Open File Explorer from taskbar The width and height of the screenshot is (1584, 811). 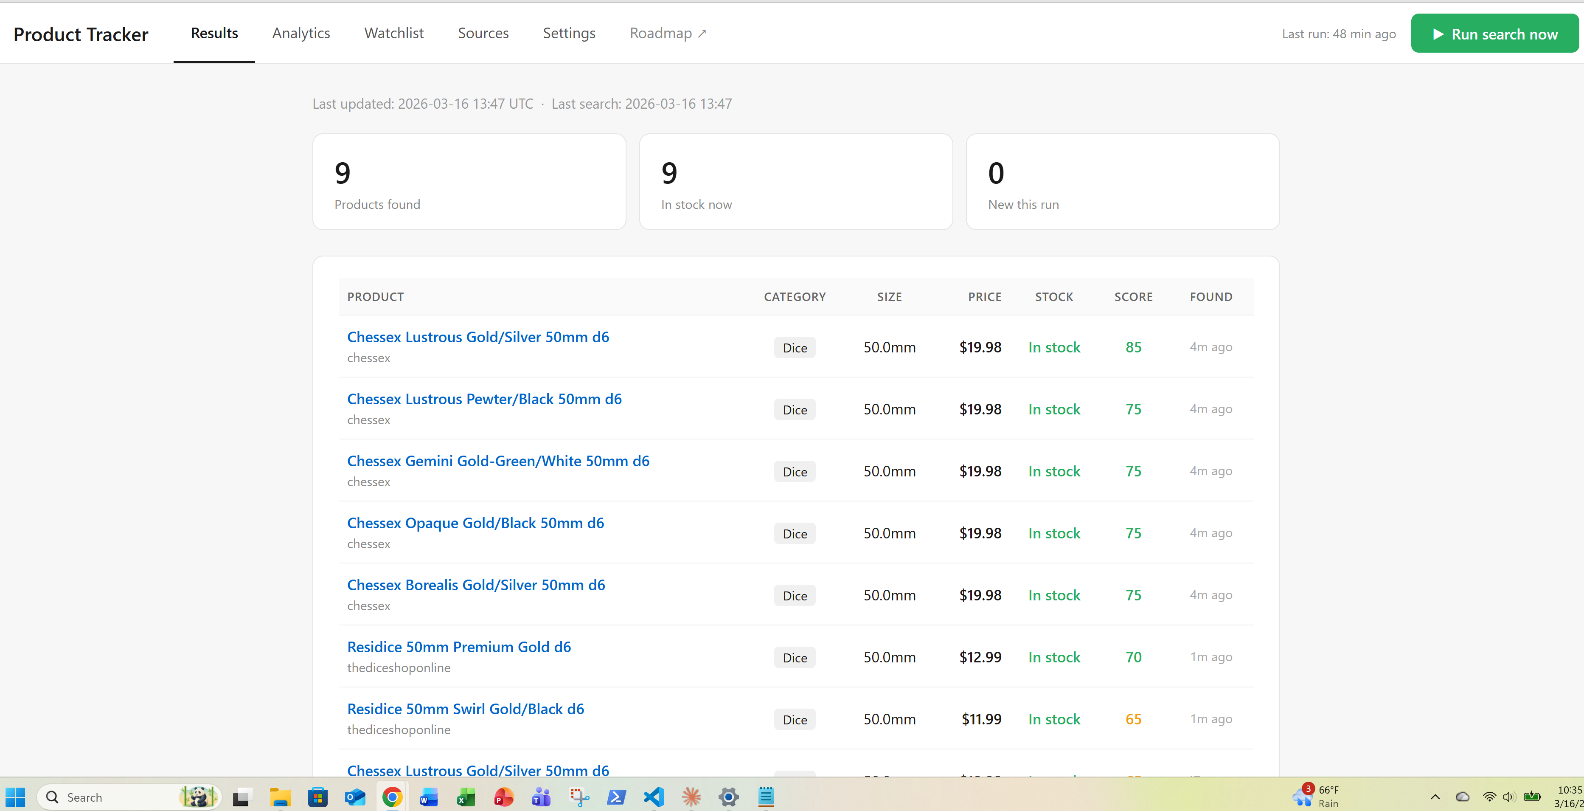click(x=280, y=797)
